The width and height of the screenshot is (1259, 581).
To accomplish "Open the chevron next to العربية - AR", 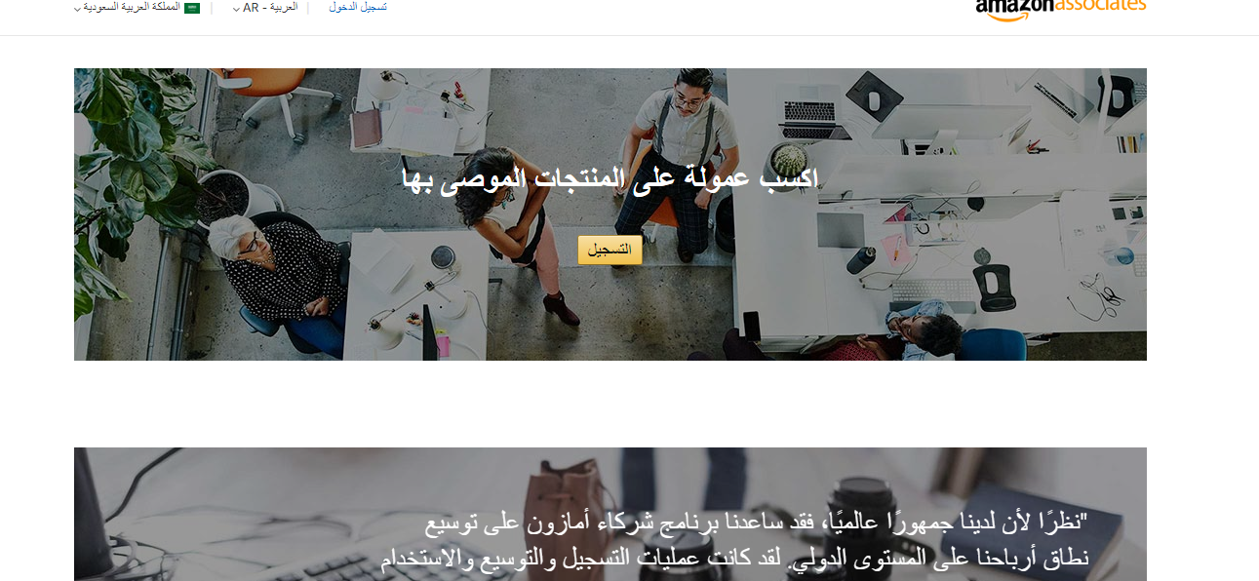I will pyautogui.click(x=236, y=9).
